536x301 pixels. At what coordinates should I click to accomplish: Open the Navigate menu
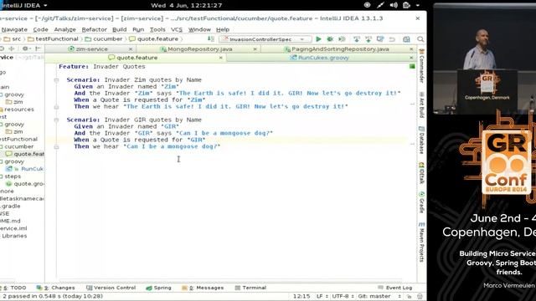pos(14,30)
